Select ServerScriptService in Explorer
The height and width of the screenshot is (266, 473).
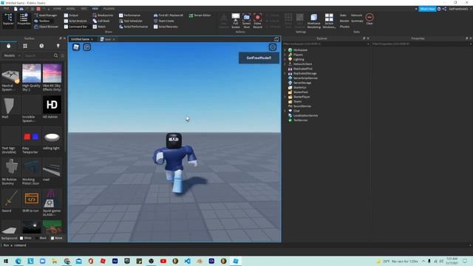tap(302, 78)
